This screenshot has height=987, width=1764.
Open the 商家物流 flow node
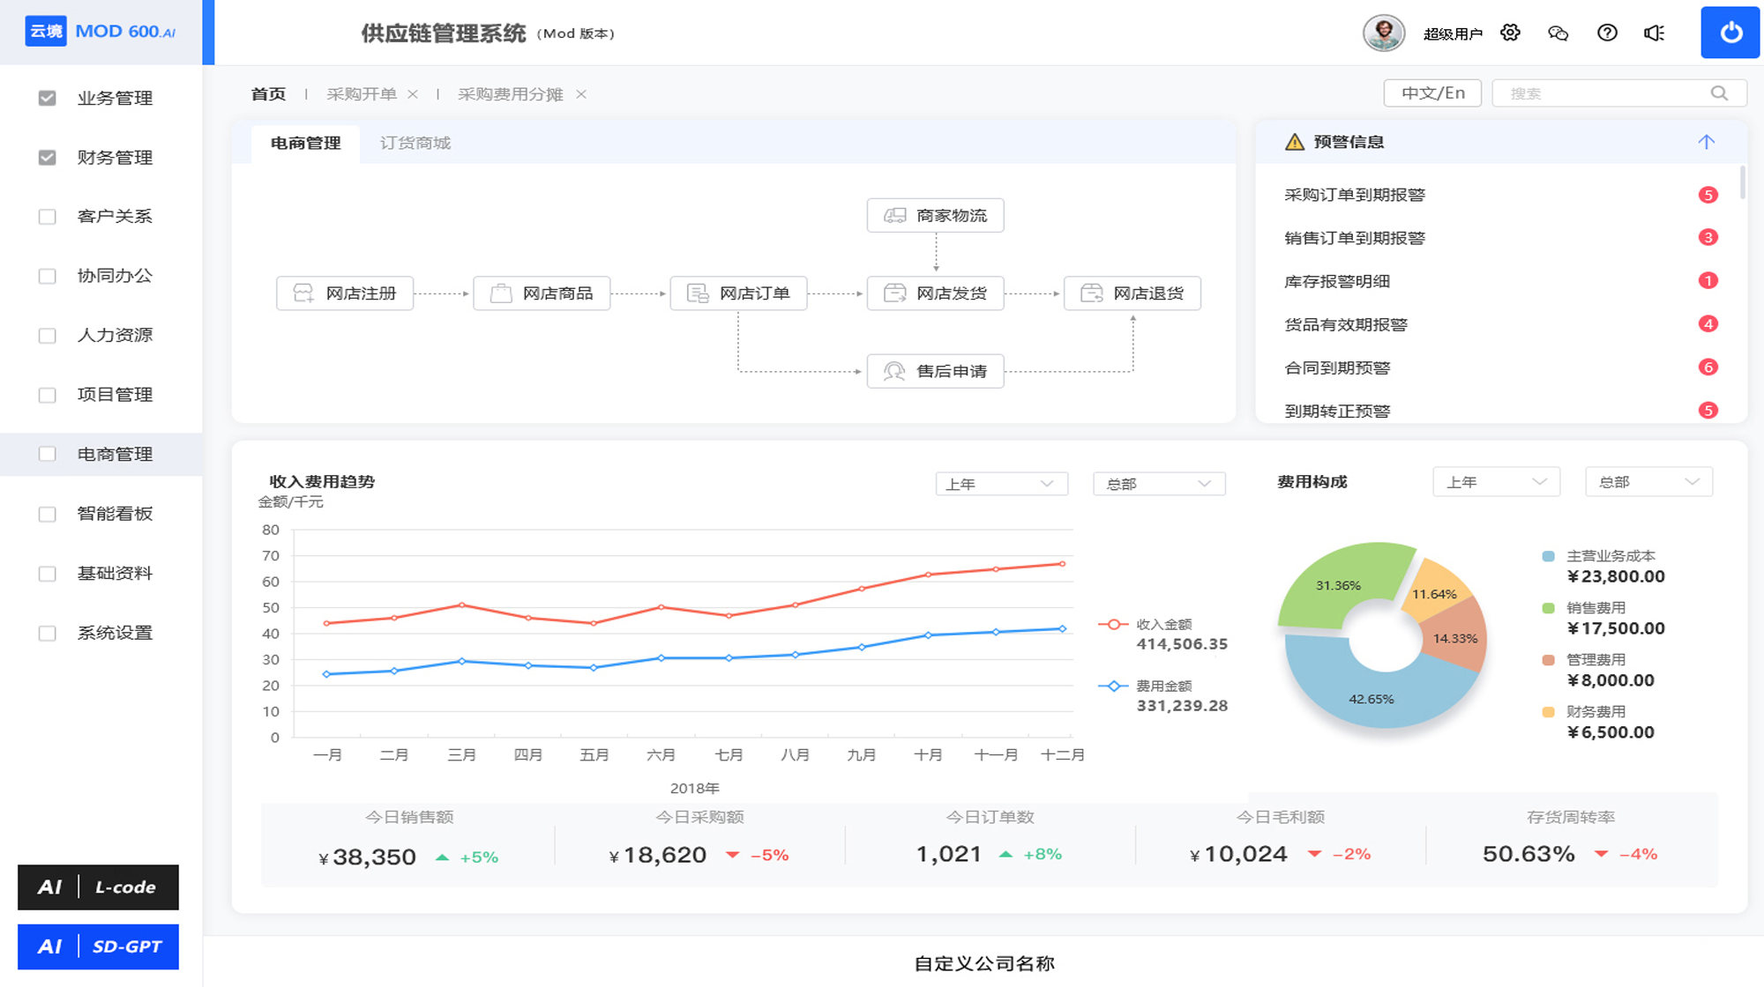935,215
